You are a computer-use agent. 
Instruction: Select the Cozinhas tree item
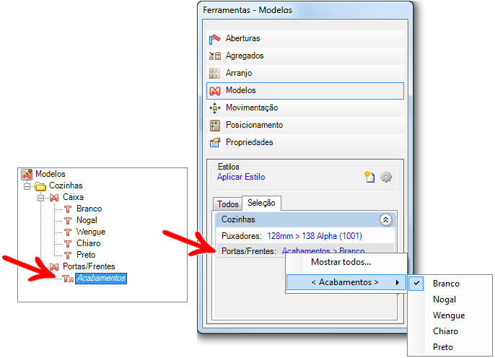pos(66,186)
